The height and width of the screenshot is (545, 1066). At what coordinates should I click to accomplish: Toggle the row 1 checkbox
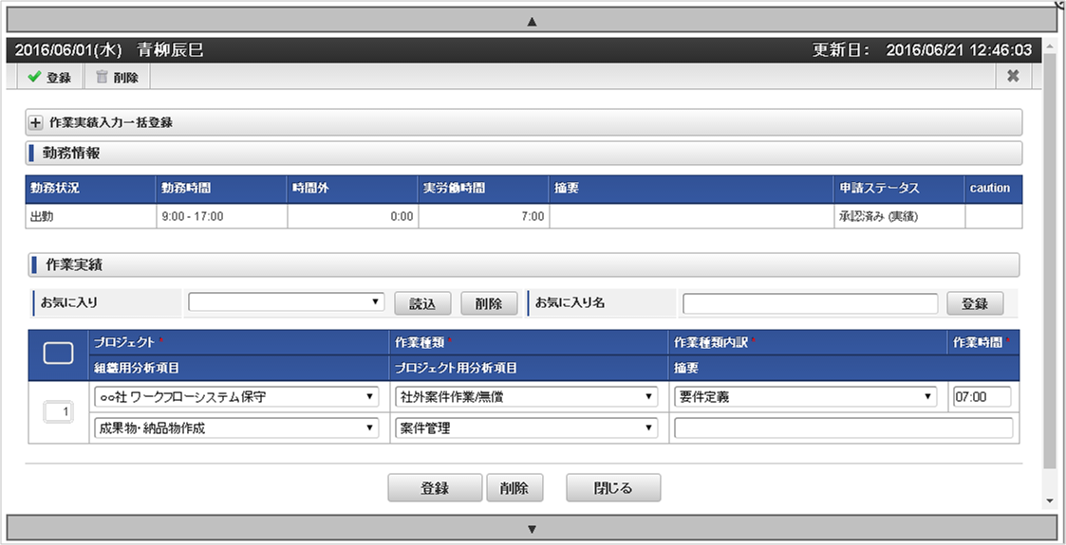pyautogui.click(x=59, y=411)
